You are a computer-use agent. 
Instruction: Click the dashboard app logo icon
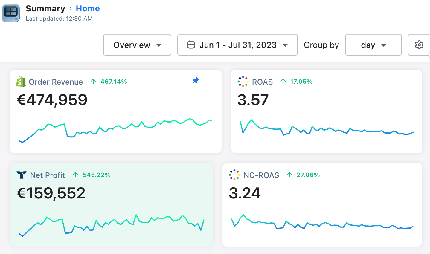(11, 13)
